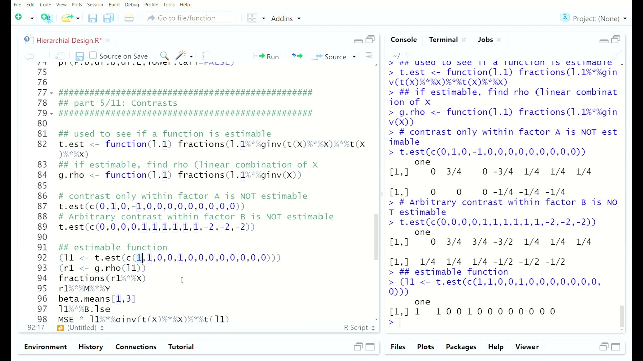Toggle the Source on Save checkbox
The width and height of the screenshot is (643, 361).
tap(93, 56)
